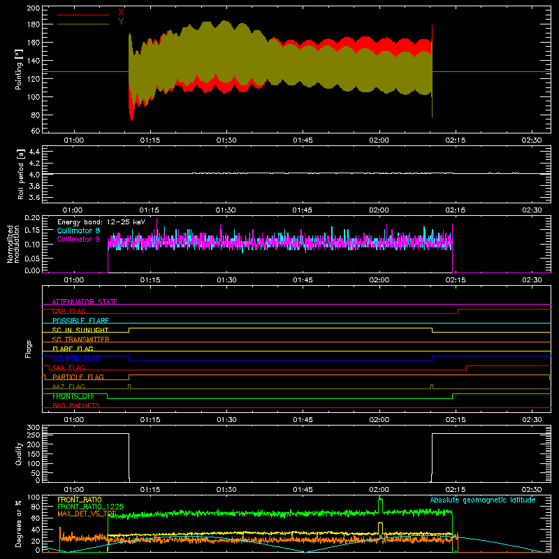Screen dimensions: 559x559
Task: Click the BAD_PACKETS flag label
Action: coord(76,405)
